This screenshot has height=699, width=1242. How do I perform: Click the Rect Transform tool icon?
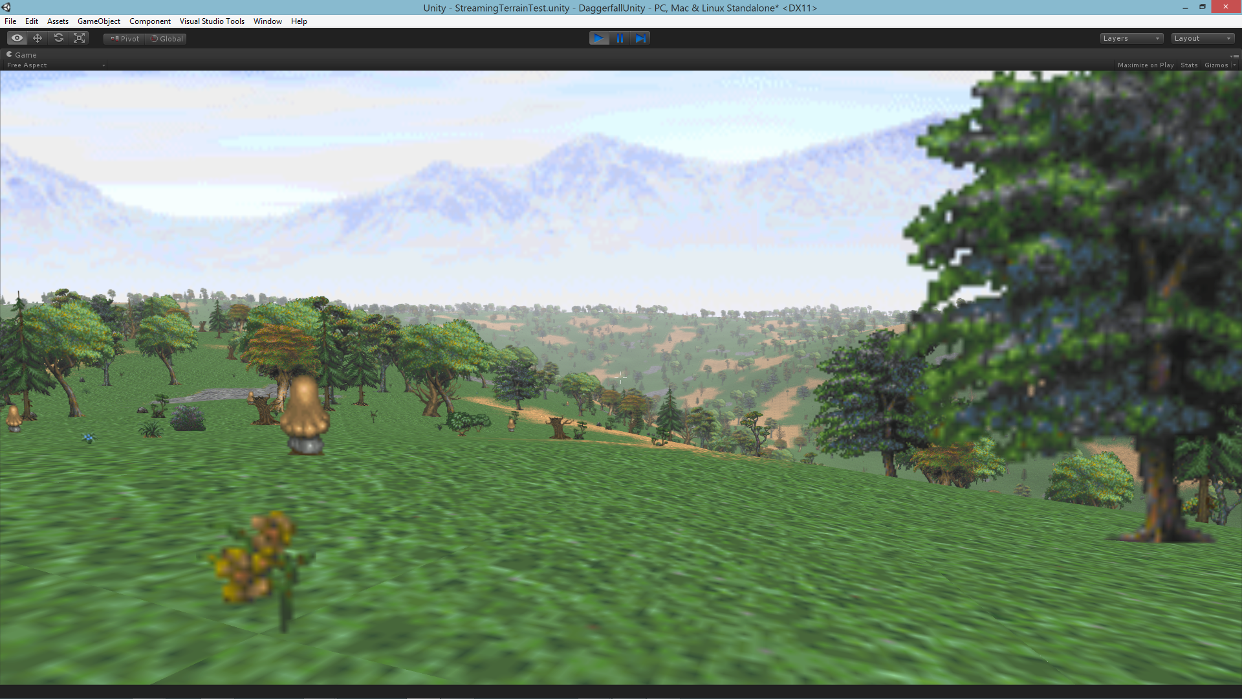(78, 38)
